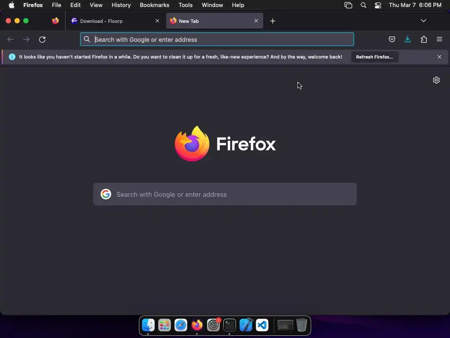Close the New Tab tab
The image size is (450, 338).
point(256,21)
